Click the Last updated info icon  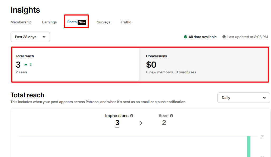pyautogui.click(x=224, y=37)
